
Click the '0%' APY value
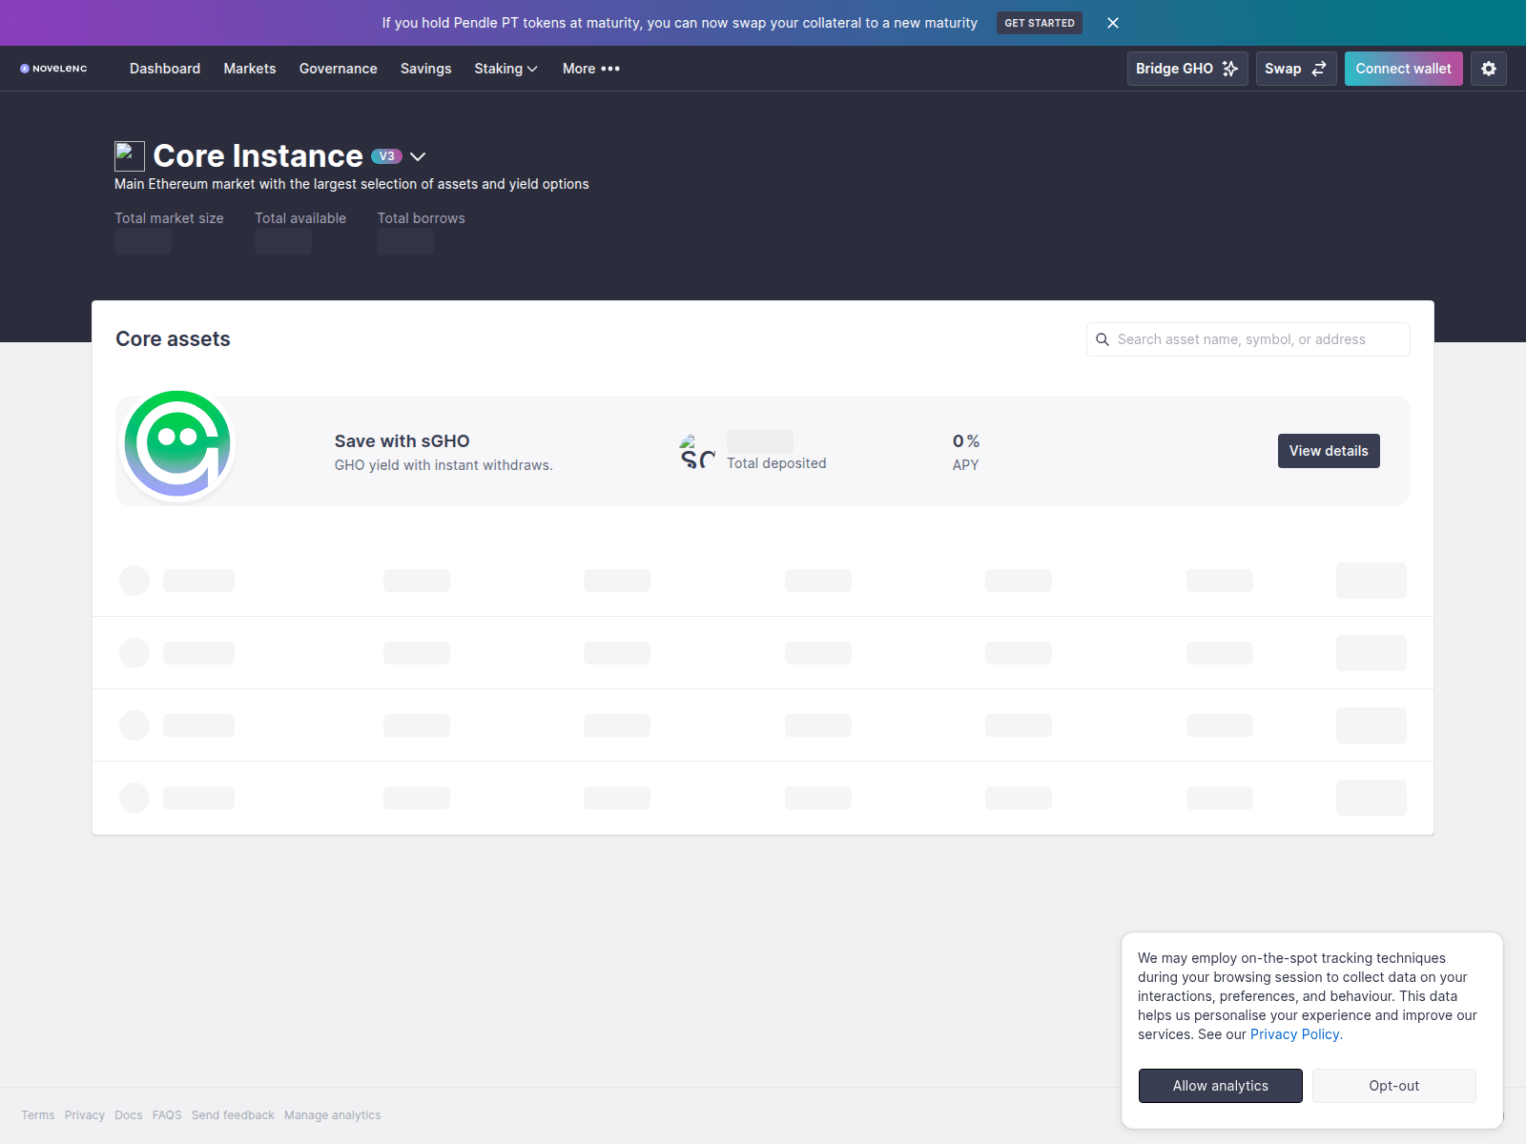[x=966, y=441]
